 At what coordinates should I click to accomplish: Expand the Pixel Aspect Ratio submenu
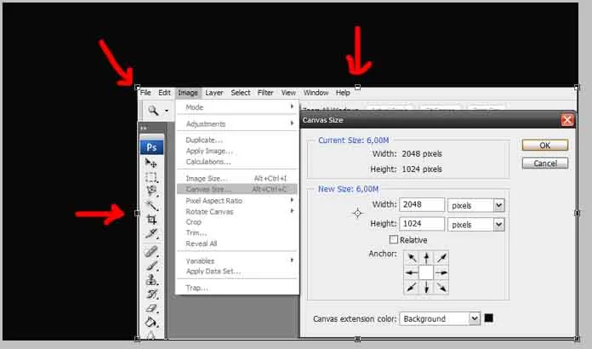click(292, 200)
